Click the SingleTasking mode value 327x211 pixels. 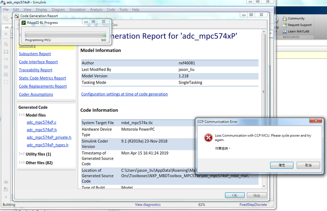(190, 82)
